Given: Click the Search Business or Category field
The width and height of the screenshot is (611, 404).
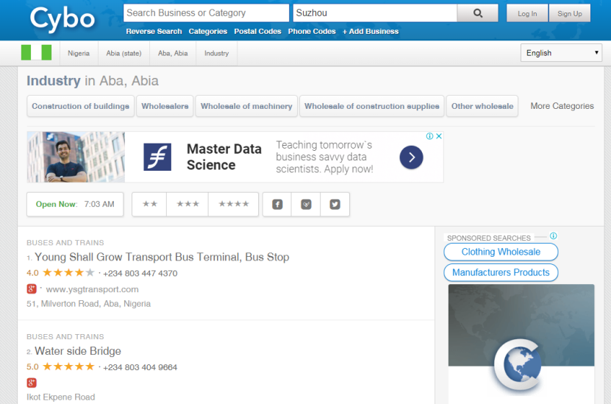Looking at the screenshot, I should click(x=206, y=13).
